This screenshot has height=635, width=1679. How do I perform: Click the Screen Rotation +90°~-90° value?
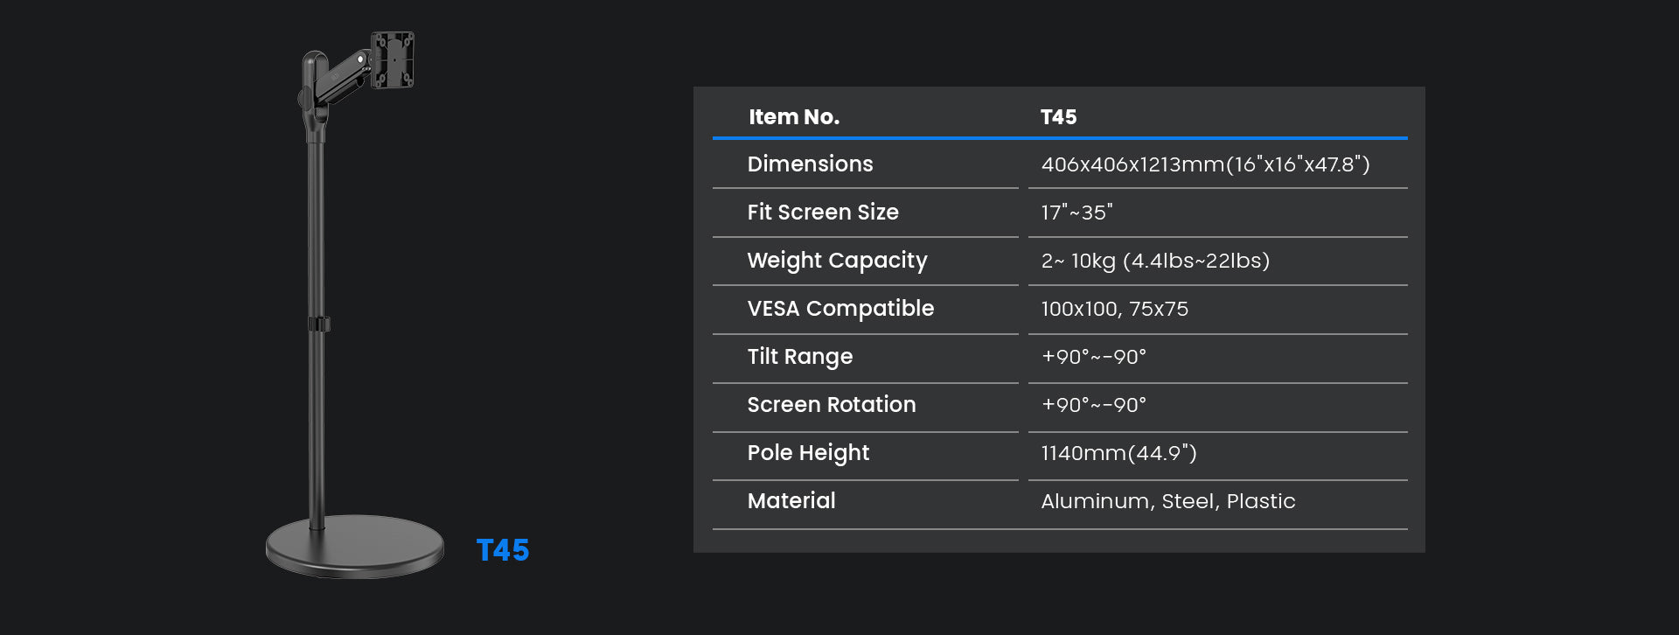(1093, 405)
